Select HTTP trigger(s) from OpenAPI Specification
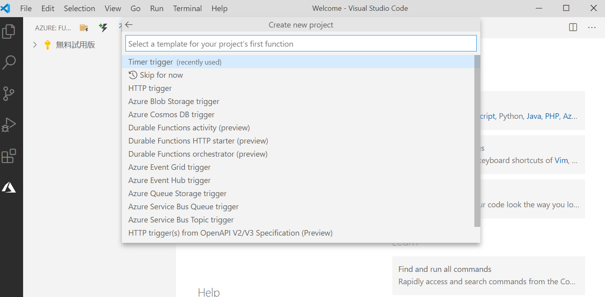Viewport: 605px width, 297px height. click(298, 233)
